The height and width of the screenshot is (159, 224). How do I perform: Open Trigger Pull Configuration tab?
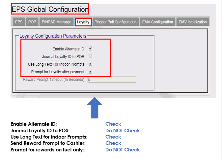tap(116, 22)
